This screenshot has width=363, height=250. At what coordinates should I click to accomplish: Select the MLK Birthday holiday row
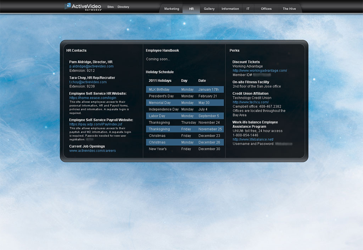click(x=185, y=89)
